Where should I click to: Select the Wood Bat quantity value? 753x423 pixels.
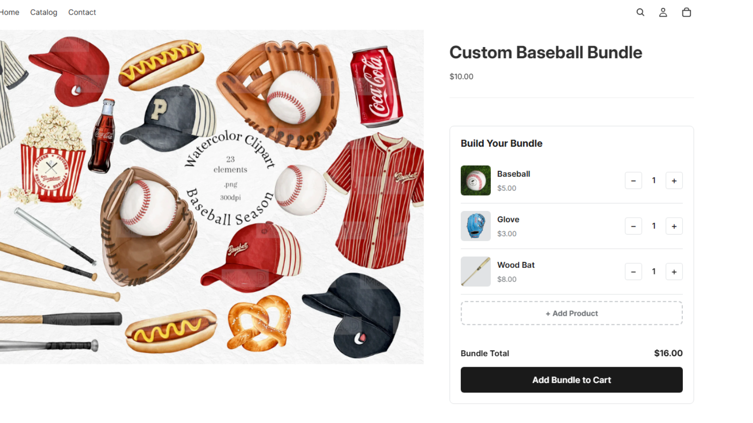[654, 272]
